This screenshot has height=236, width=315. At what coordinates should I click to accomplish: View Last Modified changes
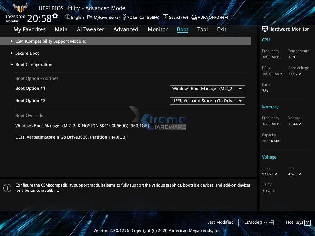pos(221,222)
